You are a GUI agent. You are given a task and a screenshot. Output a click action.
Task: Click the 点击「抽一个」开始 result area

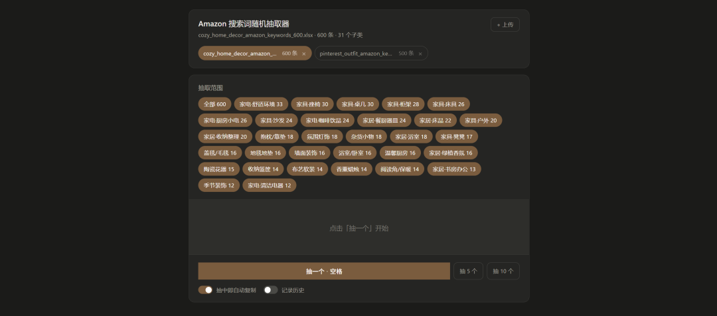pos(359,228)
